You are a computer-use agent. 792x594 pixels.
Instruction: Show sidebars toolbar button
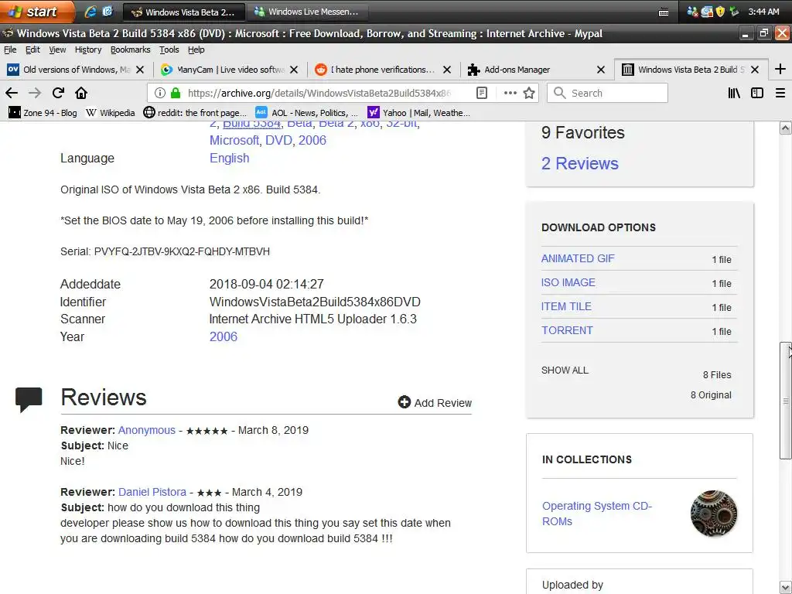(756, 93)
